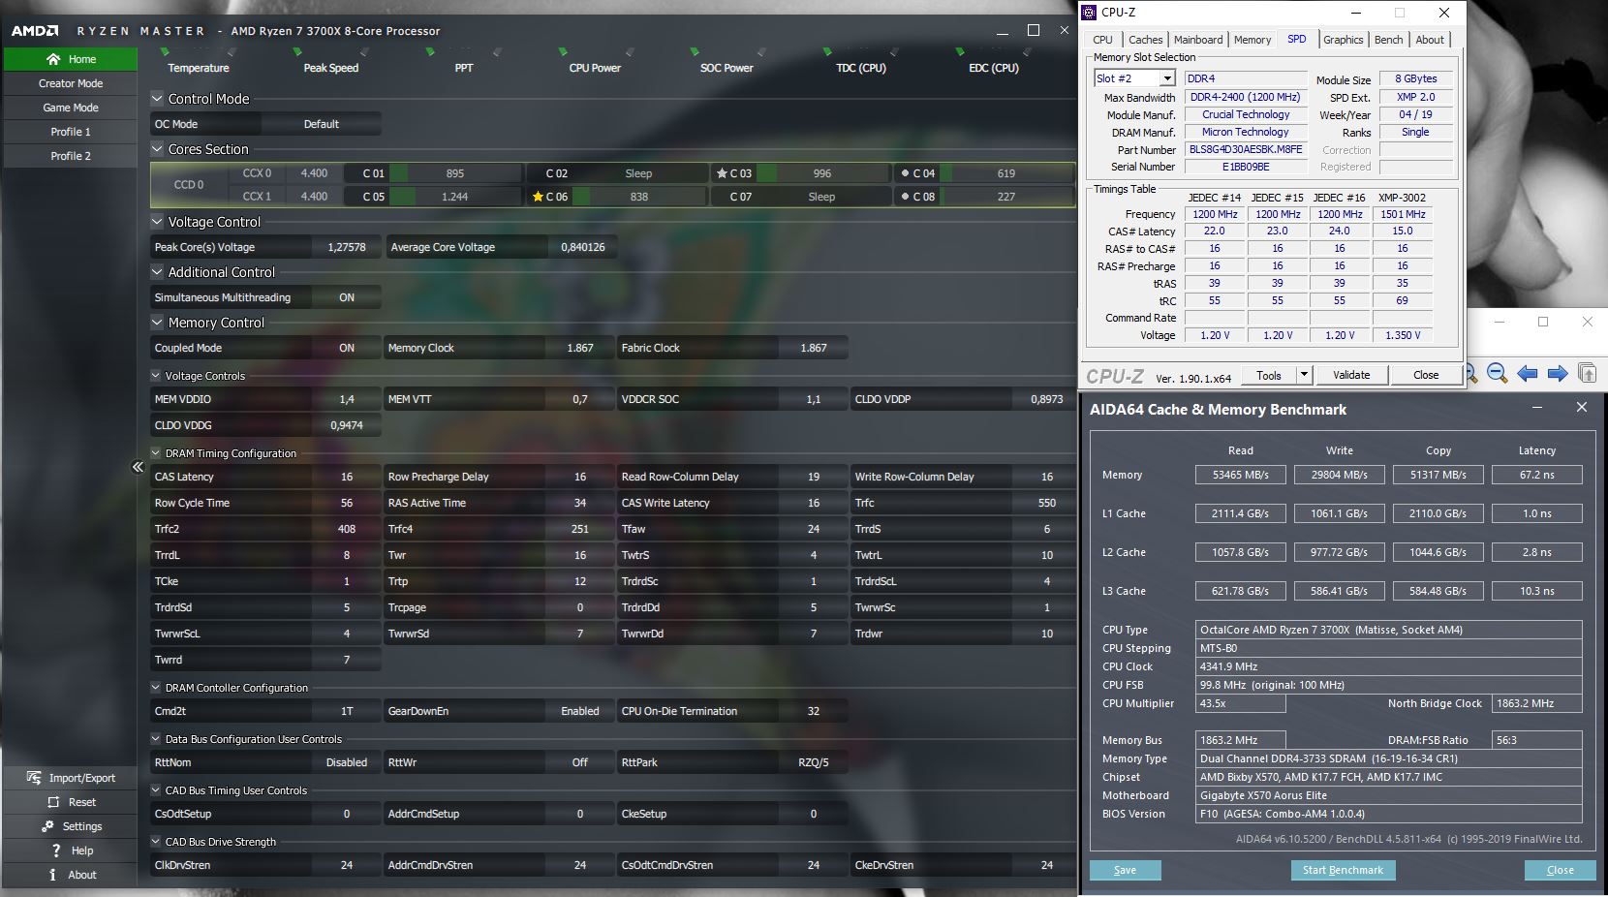Open Home view in Ryzen Master sidebar
This screenshot has width=1608, height=897.
(70, 59)
